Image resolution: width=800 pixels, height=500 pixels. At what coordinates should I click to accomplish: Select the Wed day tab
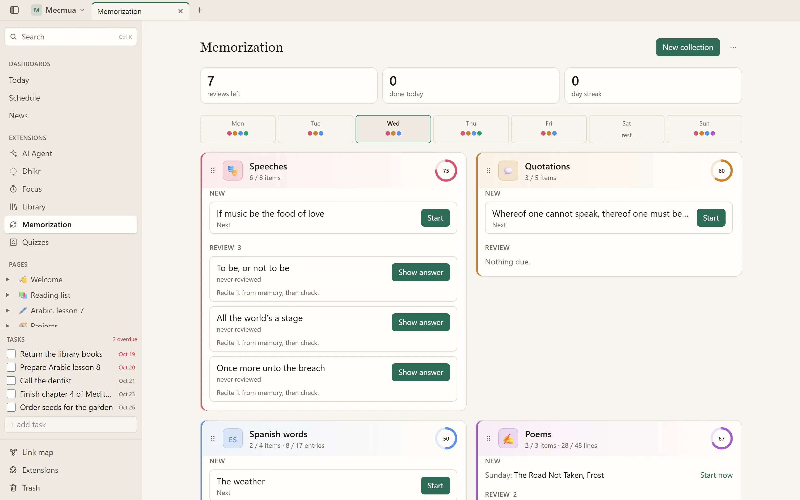pyautogui.click(x=393, y=129)
